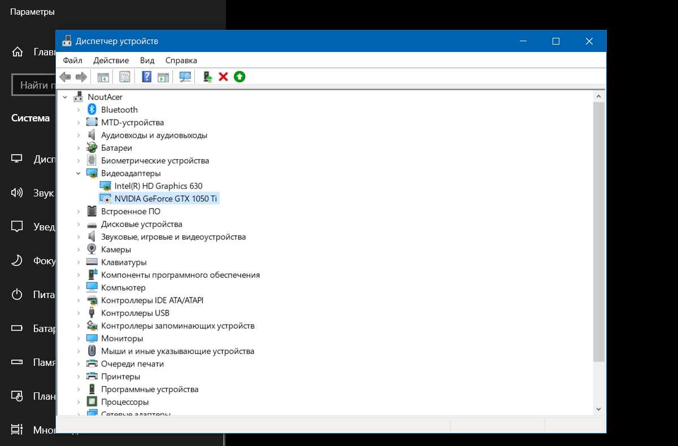The height and width of the screenshot is (446, 678).
Task: Click the power icon in Параметры sidebar
Action: pyautogui.click(x=17, y=295)
